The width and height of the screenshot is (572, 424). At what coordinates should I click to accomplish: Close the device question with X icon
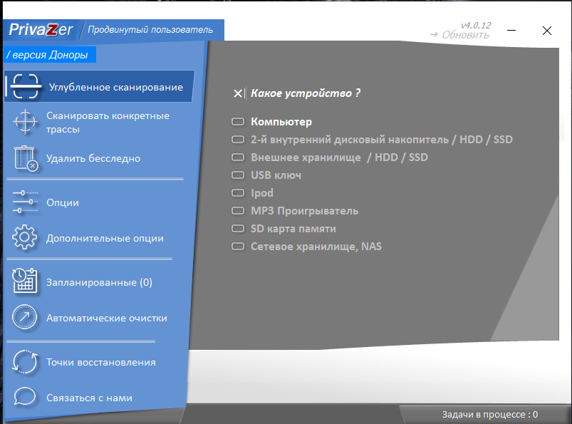pos(238,93)
